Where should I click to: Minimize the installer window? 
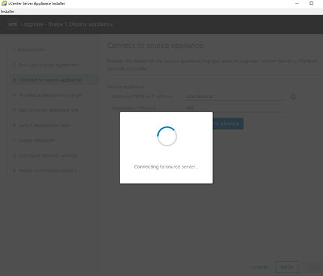click(297, 3)
